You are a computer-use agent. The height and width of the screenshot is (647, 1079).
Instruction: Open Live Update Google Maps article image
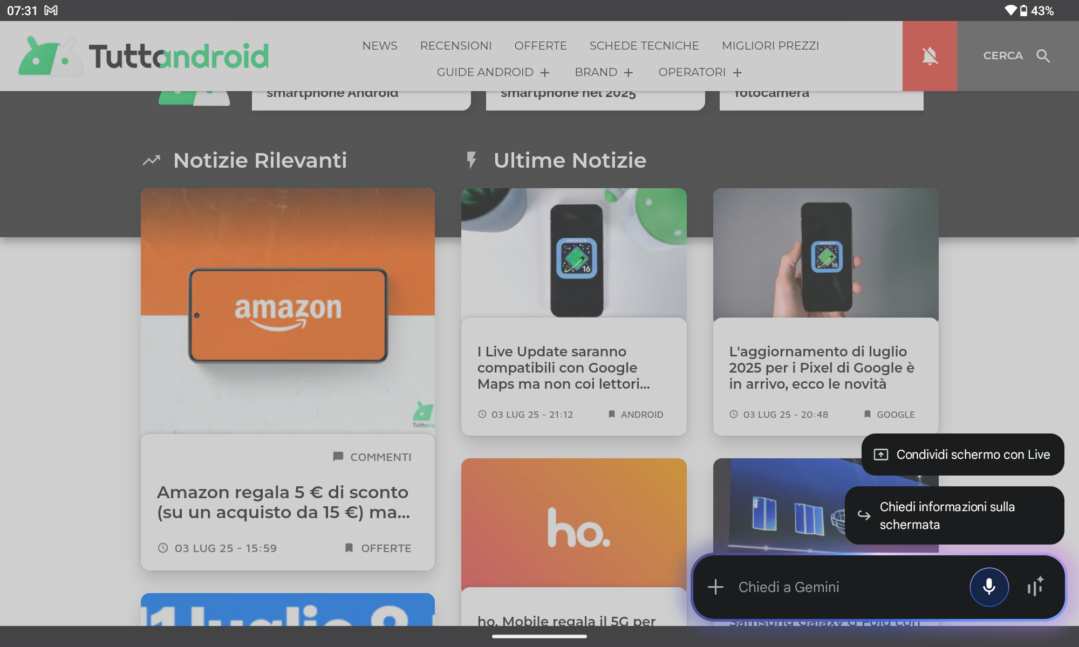pyautogui.click(x=574, y=253)
